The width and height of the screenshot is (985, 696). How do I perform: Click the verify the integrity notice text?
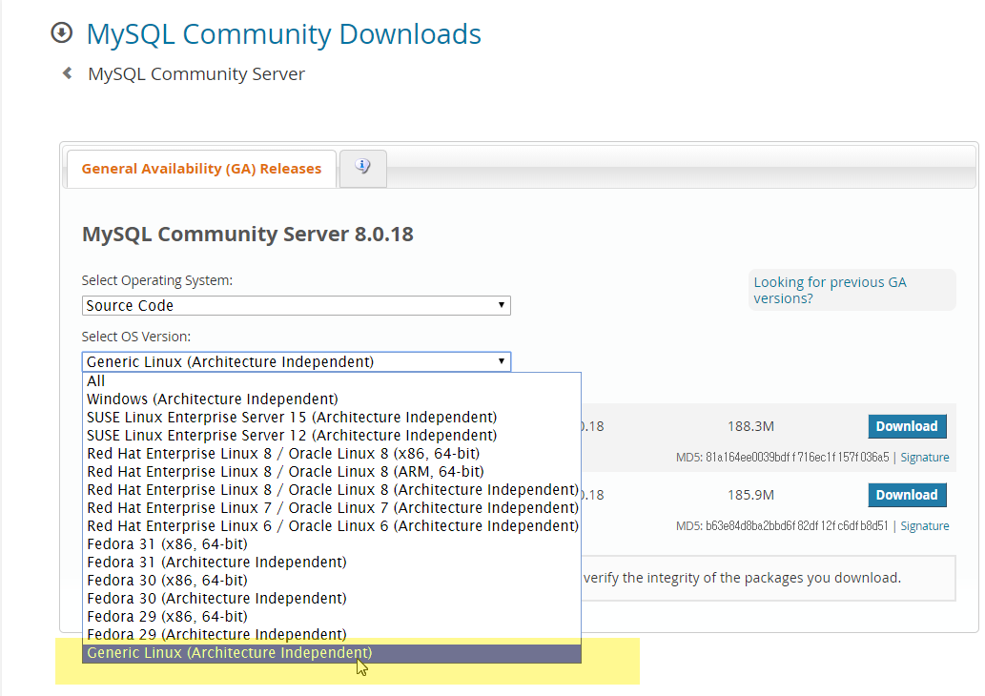click(742, 578)
